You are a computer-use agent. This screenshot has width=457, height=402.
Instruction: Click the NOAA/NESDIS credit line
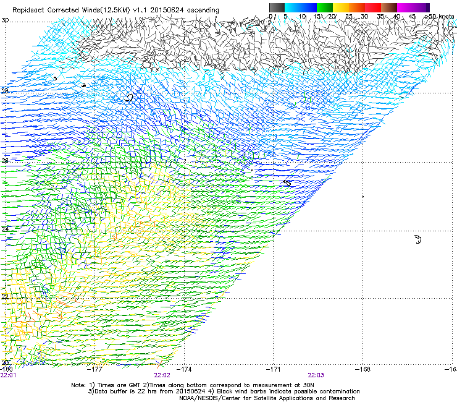[x=267, y=398]
